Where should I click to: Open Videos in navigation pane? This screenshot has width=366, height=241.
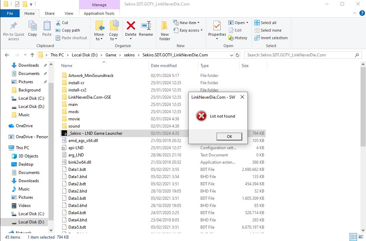pos(24,206)
